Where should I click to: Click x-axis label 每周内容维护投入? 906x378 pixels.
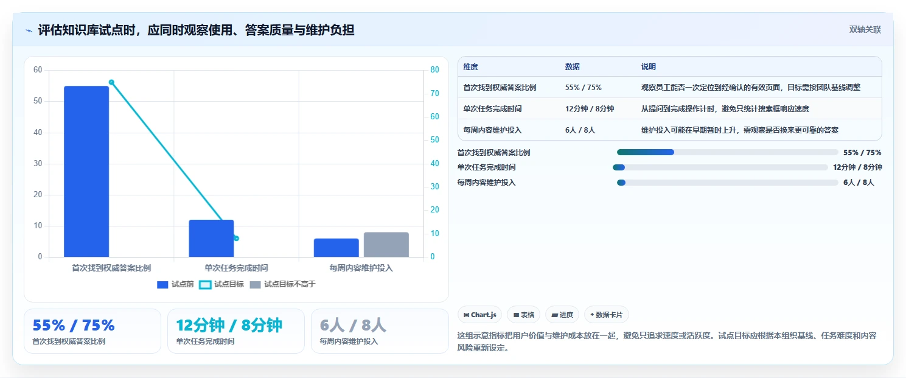(361, 268)
